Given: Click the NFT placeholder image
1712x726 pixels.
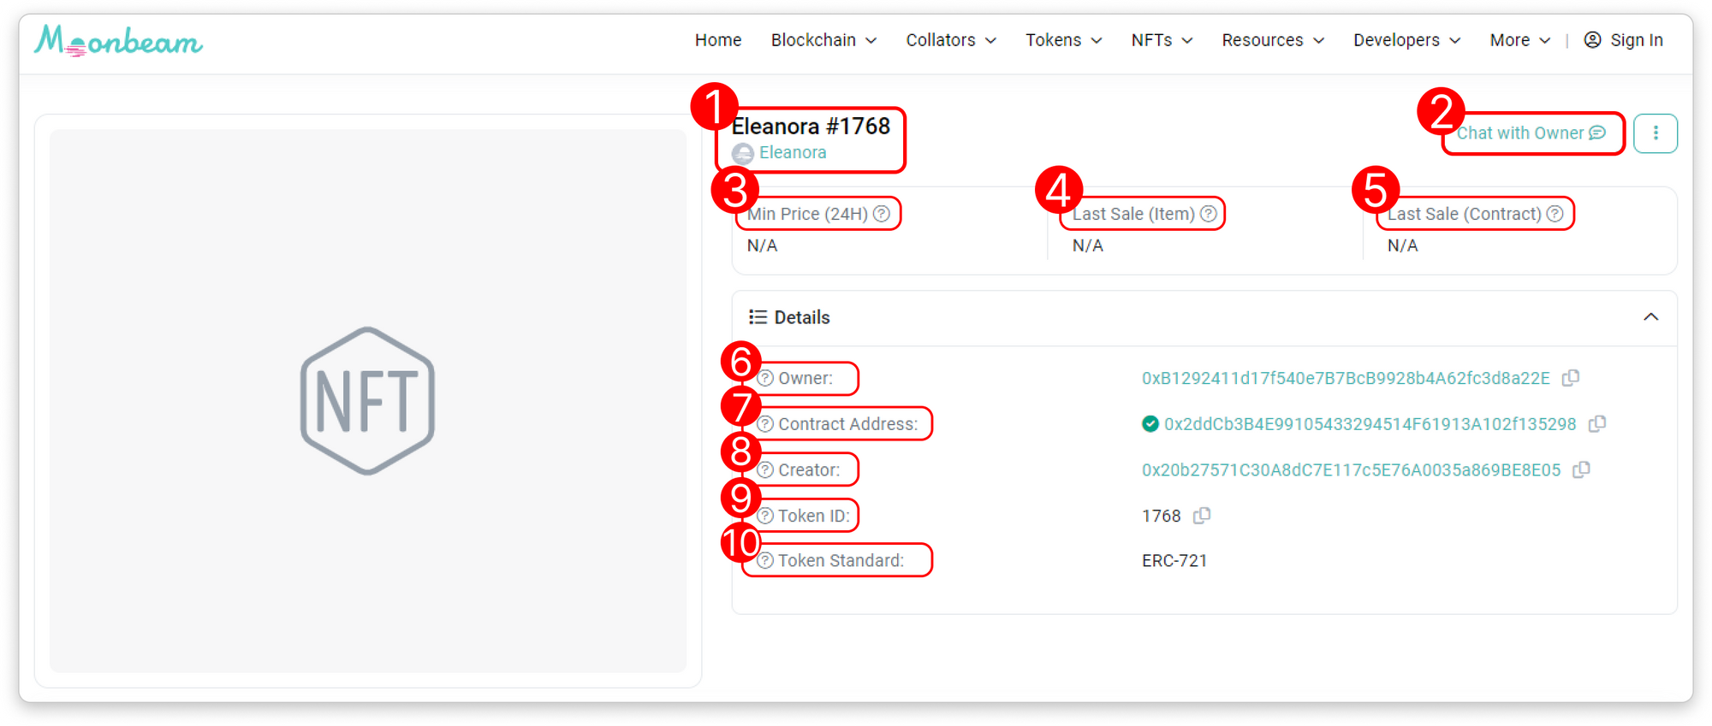Looking at the screenshot, I should [368, 400].
